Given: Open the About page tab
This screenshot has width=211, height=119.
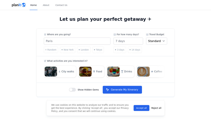Looking at the screenshot, I should (46, 5).
